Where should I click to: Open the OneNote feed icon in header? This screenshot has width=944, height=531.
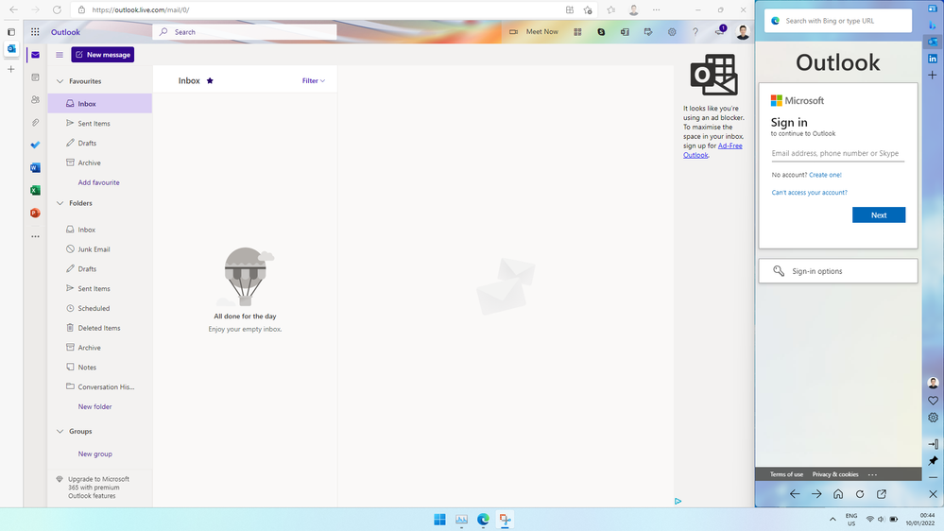625,32
